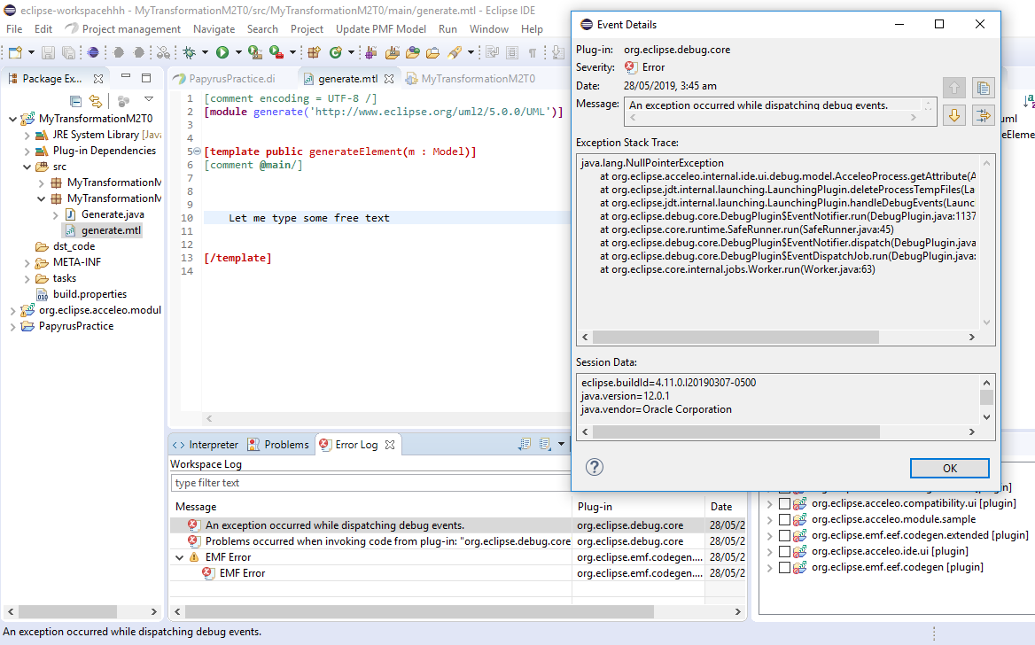Open the Run button dropdown arrow
1035x645 pixels.
pyautogui.click(x=238, y=52)
